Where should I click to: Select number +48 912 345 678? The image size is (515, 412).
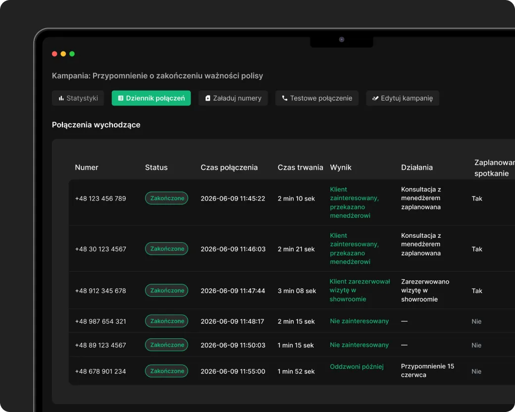[101, 291]
